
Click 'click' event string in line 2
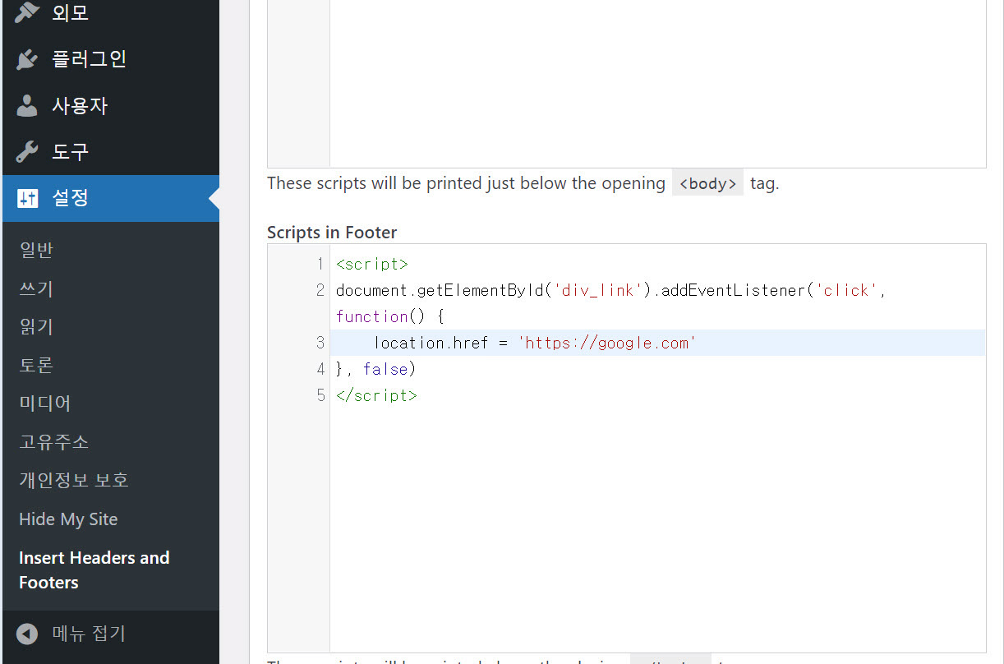click(x=846, y=290)
